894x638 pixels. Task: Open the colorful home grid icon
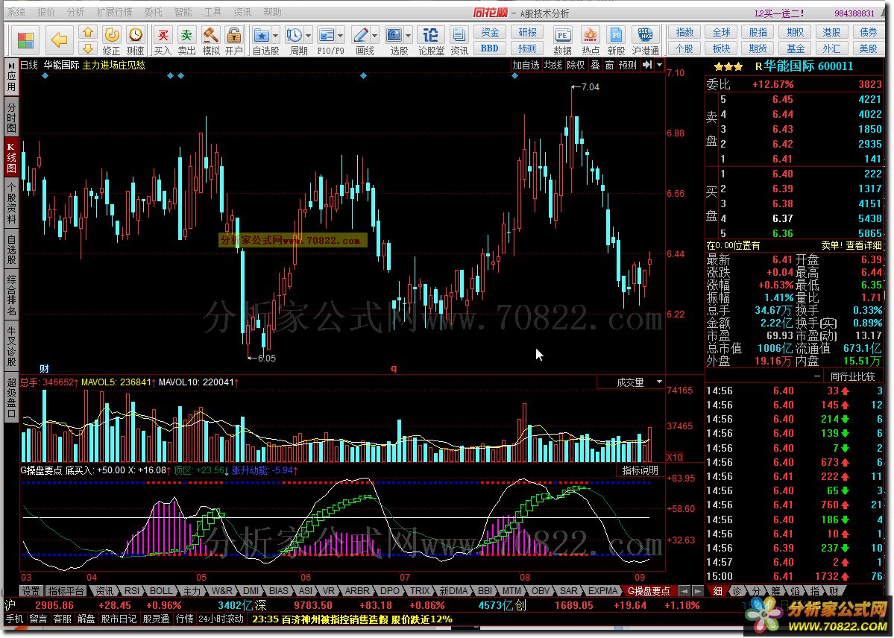pyautogui.click(x=25, y=40)
